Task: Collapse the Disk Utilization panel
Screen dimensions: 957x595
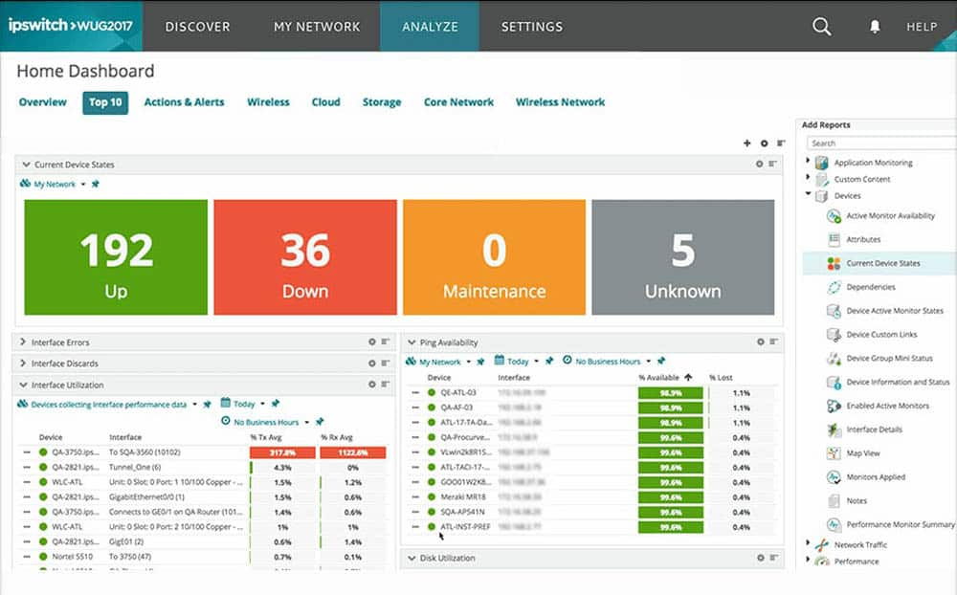Action: coord(412,558)
